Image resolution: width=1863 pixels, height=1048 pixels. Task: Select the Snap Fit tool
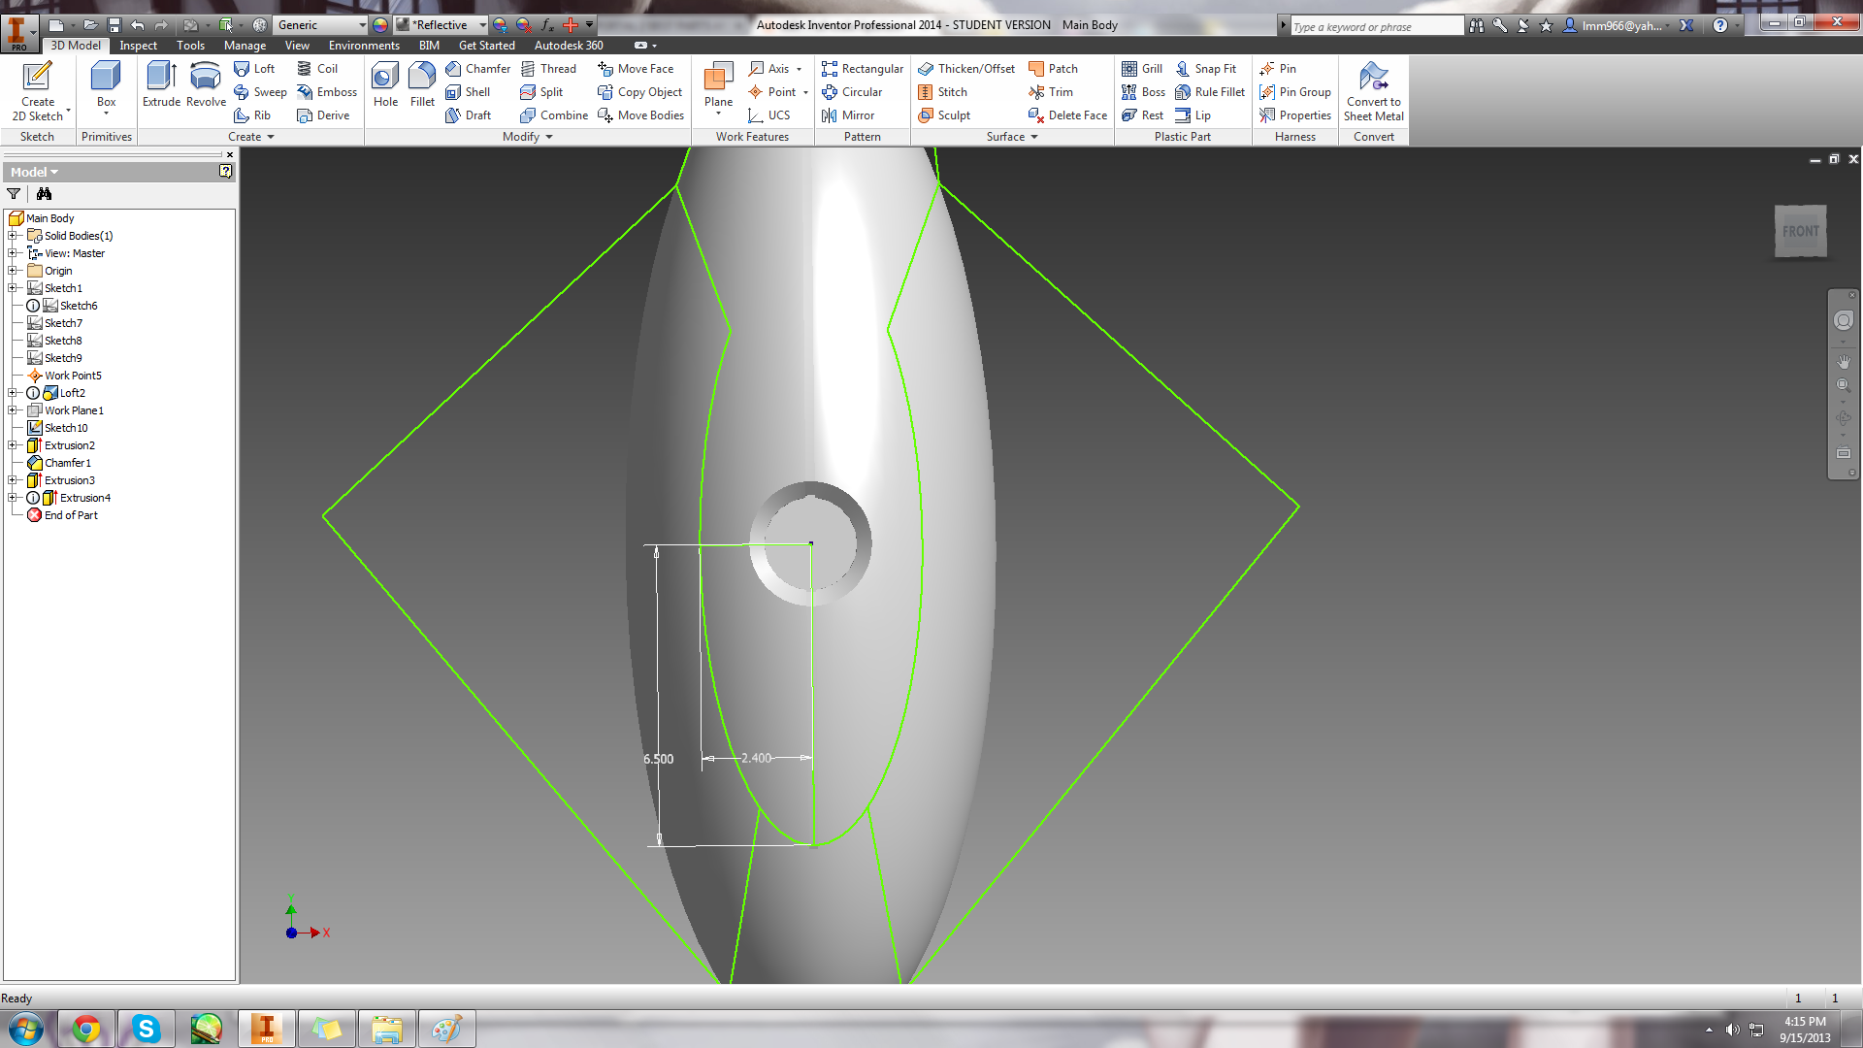[x=1206, y=69]
